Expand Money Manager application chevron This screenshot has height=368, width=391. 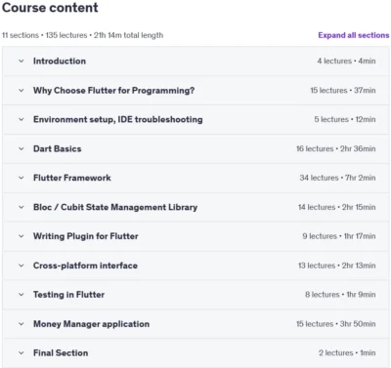(x=22, y=324)
